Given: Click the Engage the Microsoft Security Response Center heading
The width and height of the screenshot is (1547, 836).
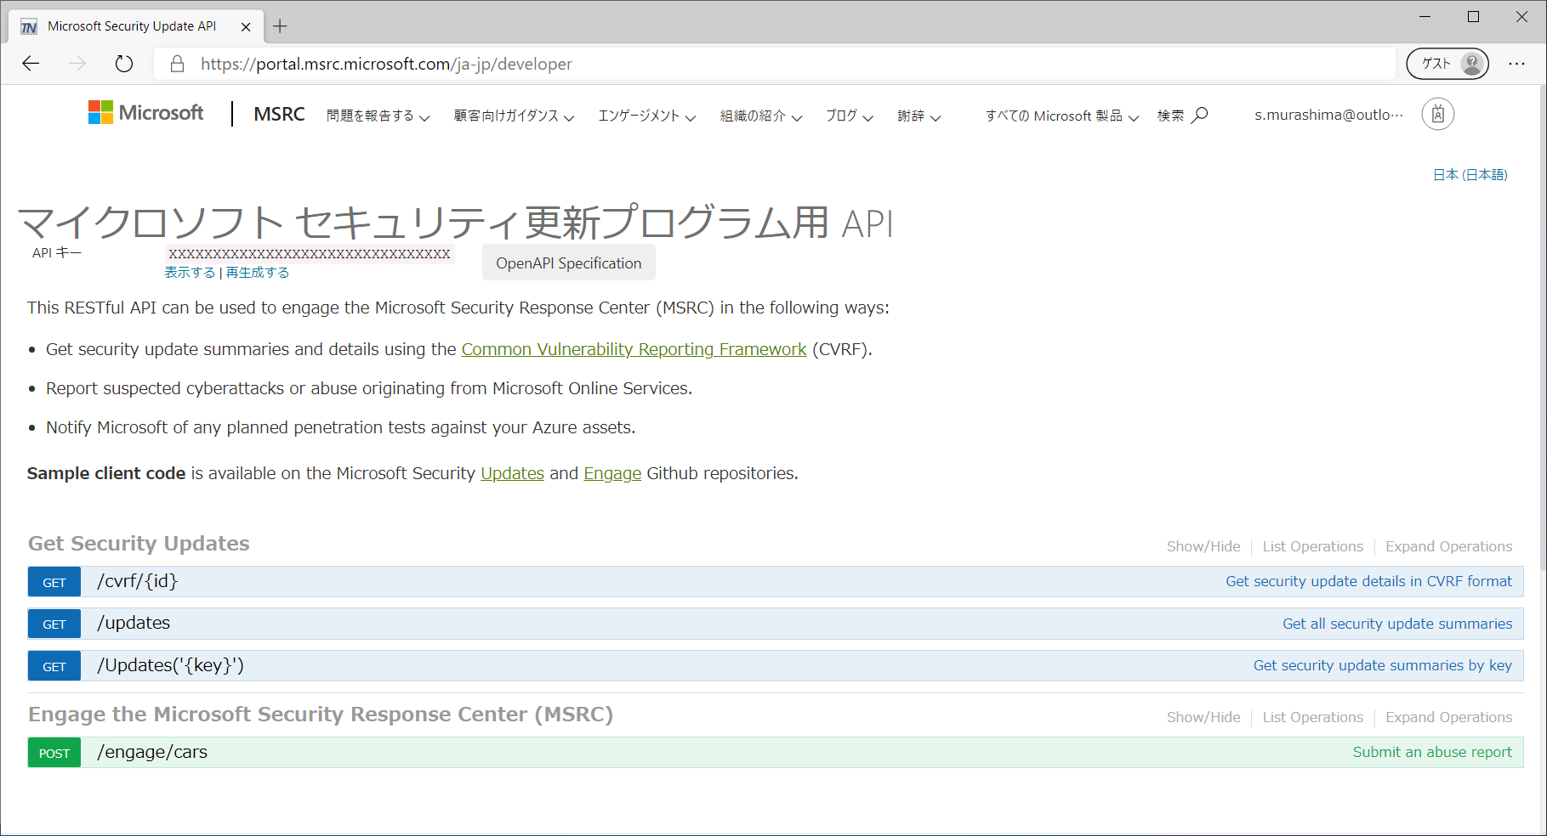Looking at the screenshot, I should (321, 715).
